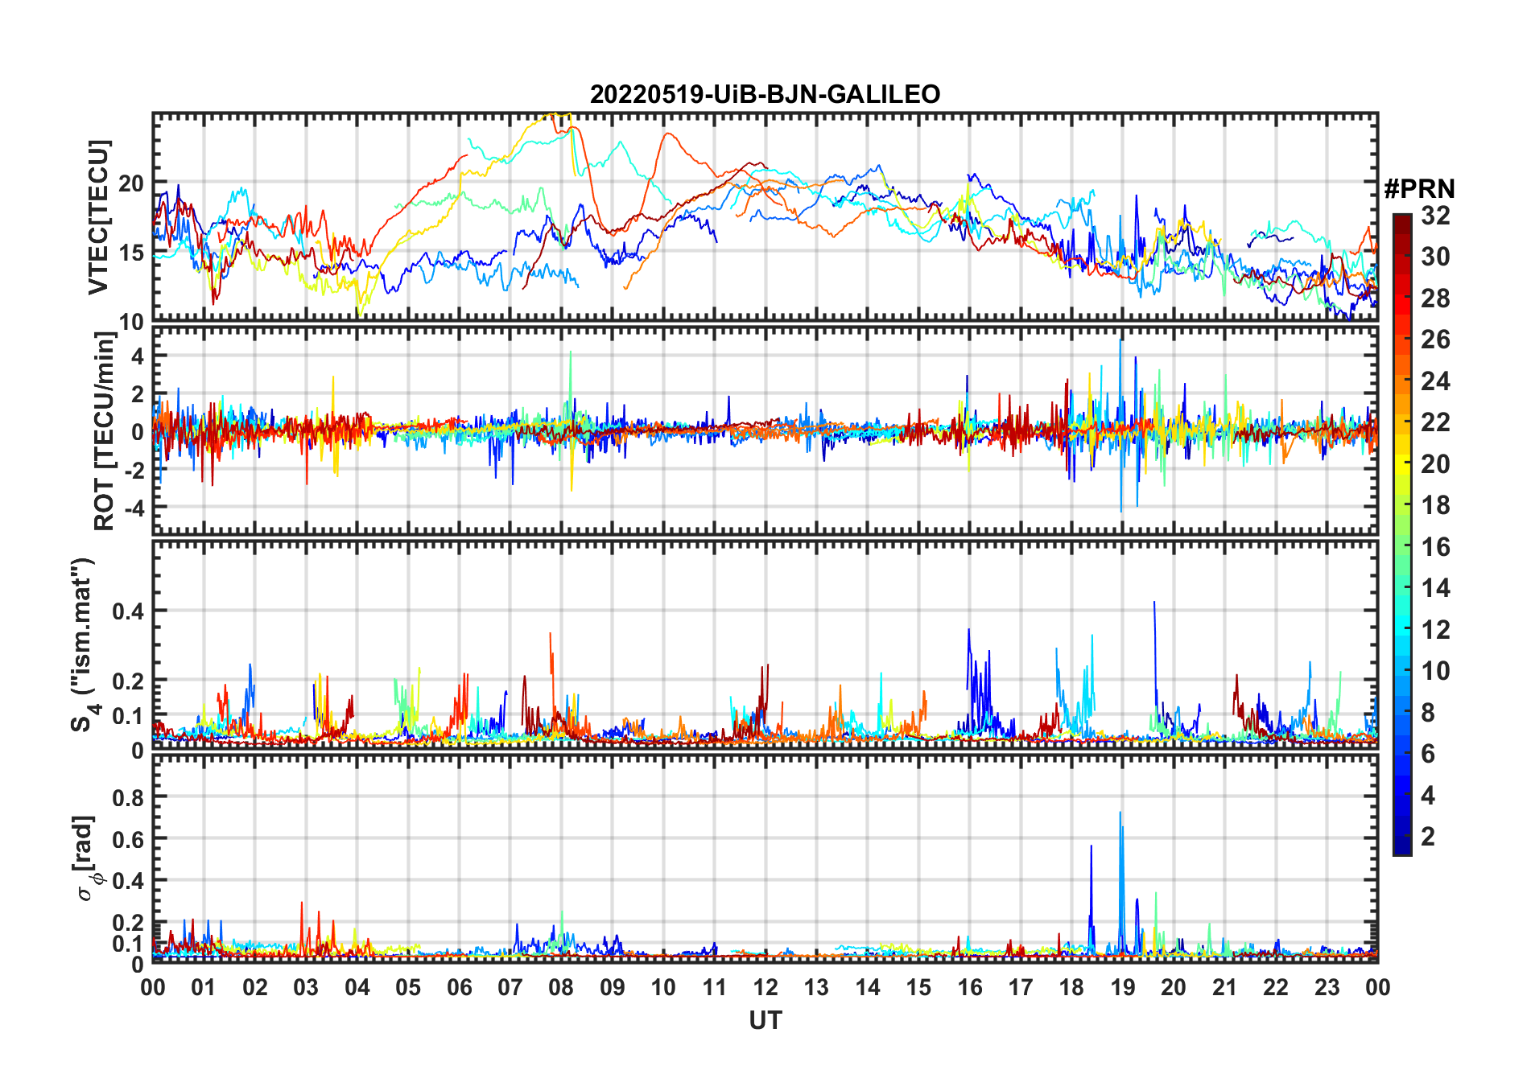Click ROT y-axis tick label 4
The width and height of the screenshot is (1531, 1070).
pos(138,356)
